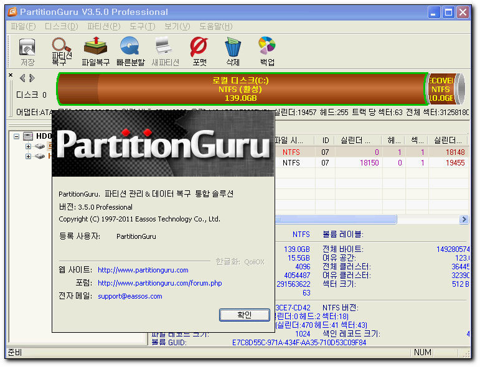Click the 저장 (Save) toolbar icon

27,52
